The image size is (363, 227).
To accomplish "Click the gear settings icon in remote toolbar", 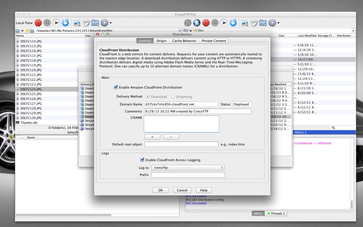I will (272, 23).
